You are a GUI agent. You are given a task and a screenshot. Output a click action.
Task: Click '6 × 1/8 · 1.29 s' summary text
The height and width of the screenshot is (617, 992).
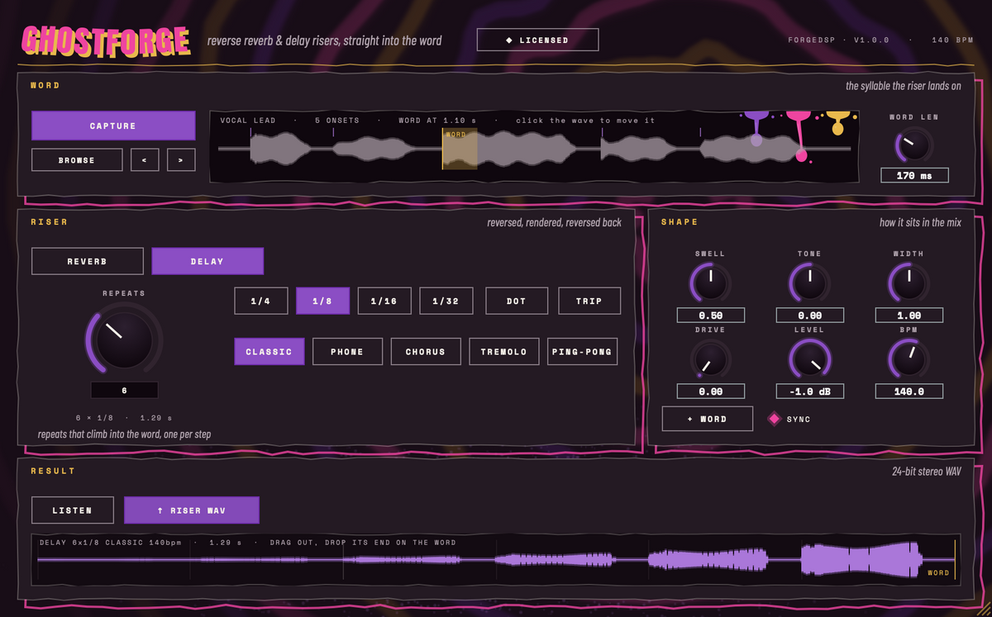coord(124,418)
